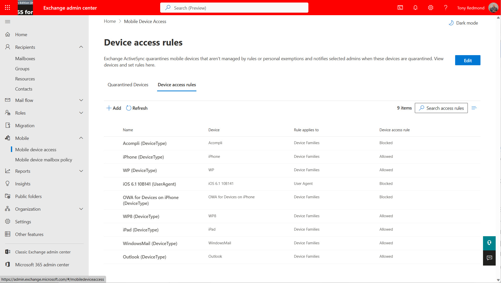Open the settings gear in header

(431, 8)
